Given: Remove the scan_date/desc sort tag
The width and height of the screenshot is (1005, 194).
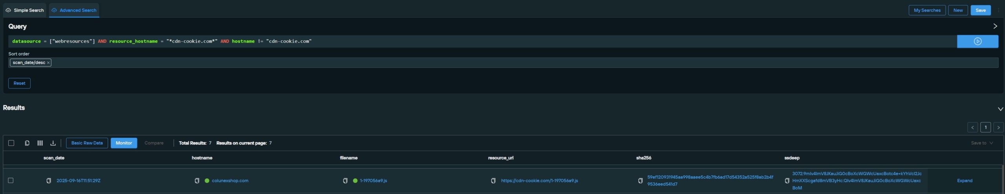Looking at the screenshot, I should [48, 63].
